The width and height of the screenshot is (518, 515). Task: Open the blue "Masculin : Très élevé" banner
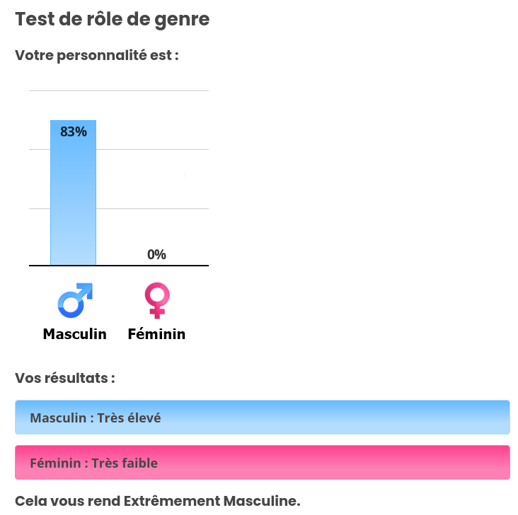(x=262, y=418)
